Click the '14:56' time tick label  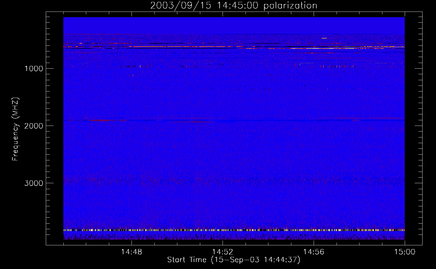(314, 252)
